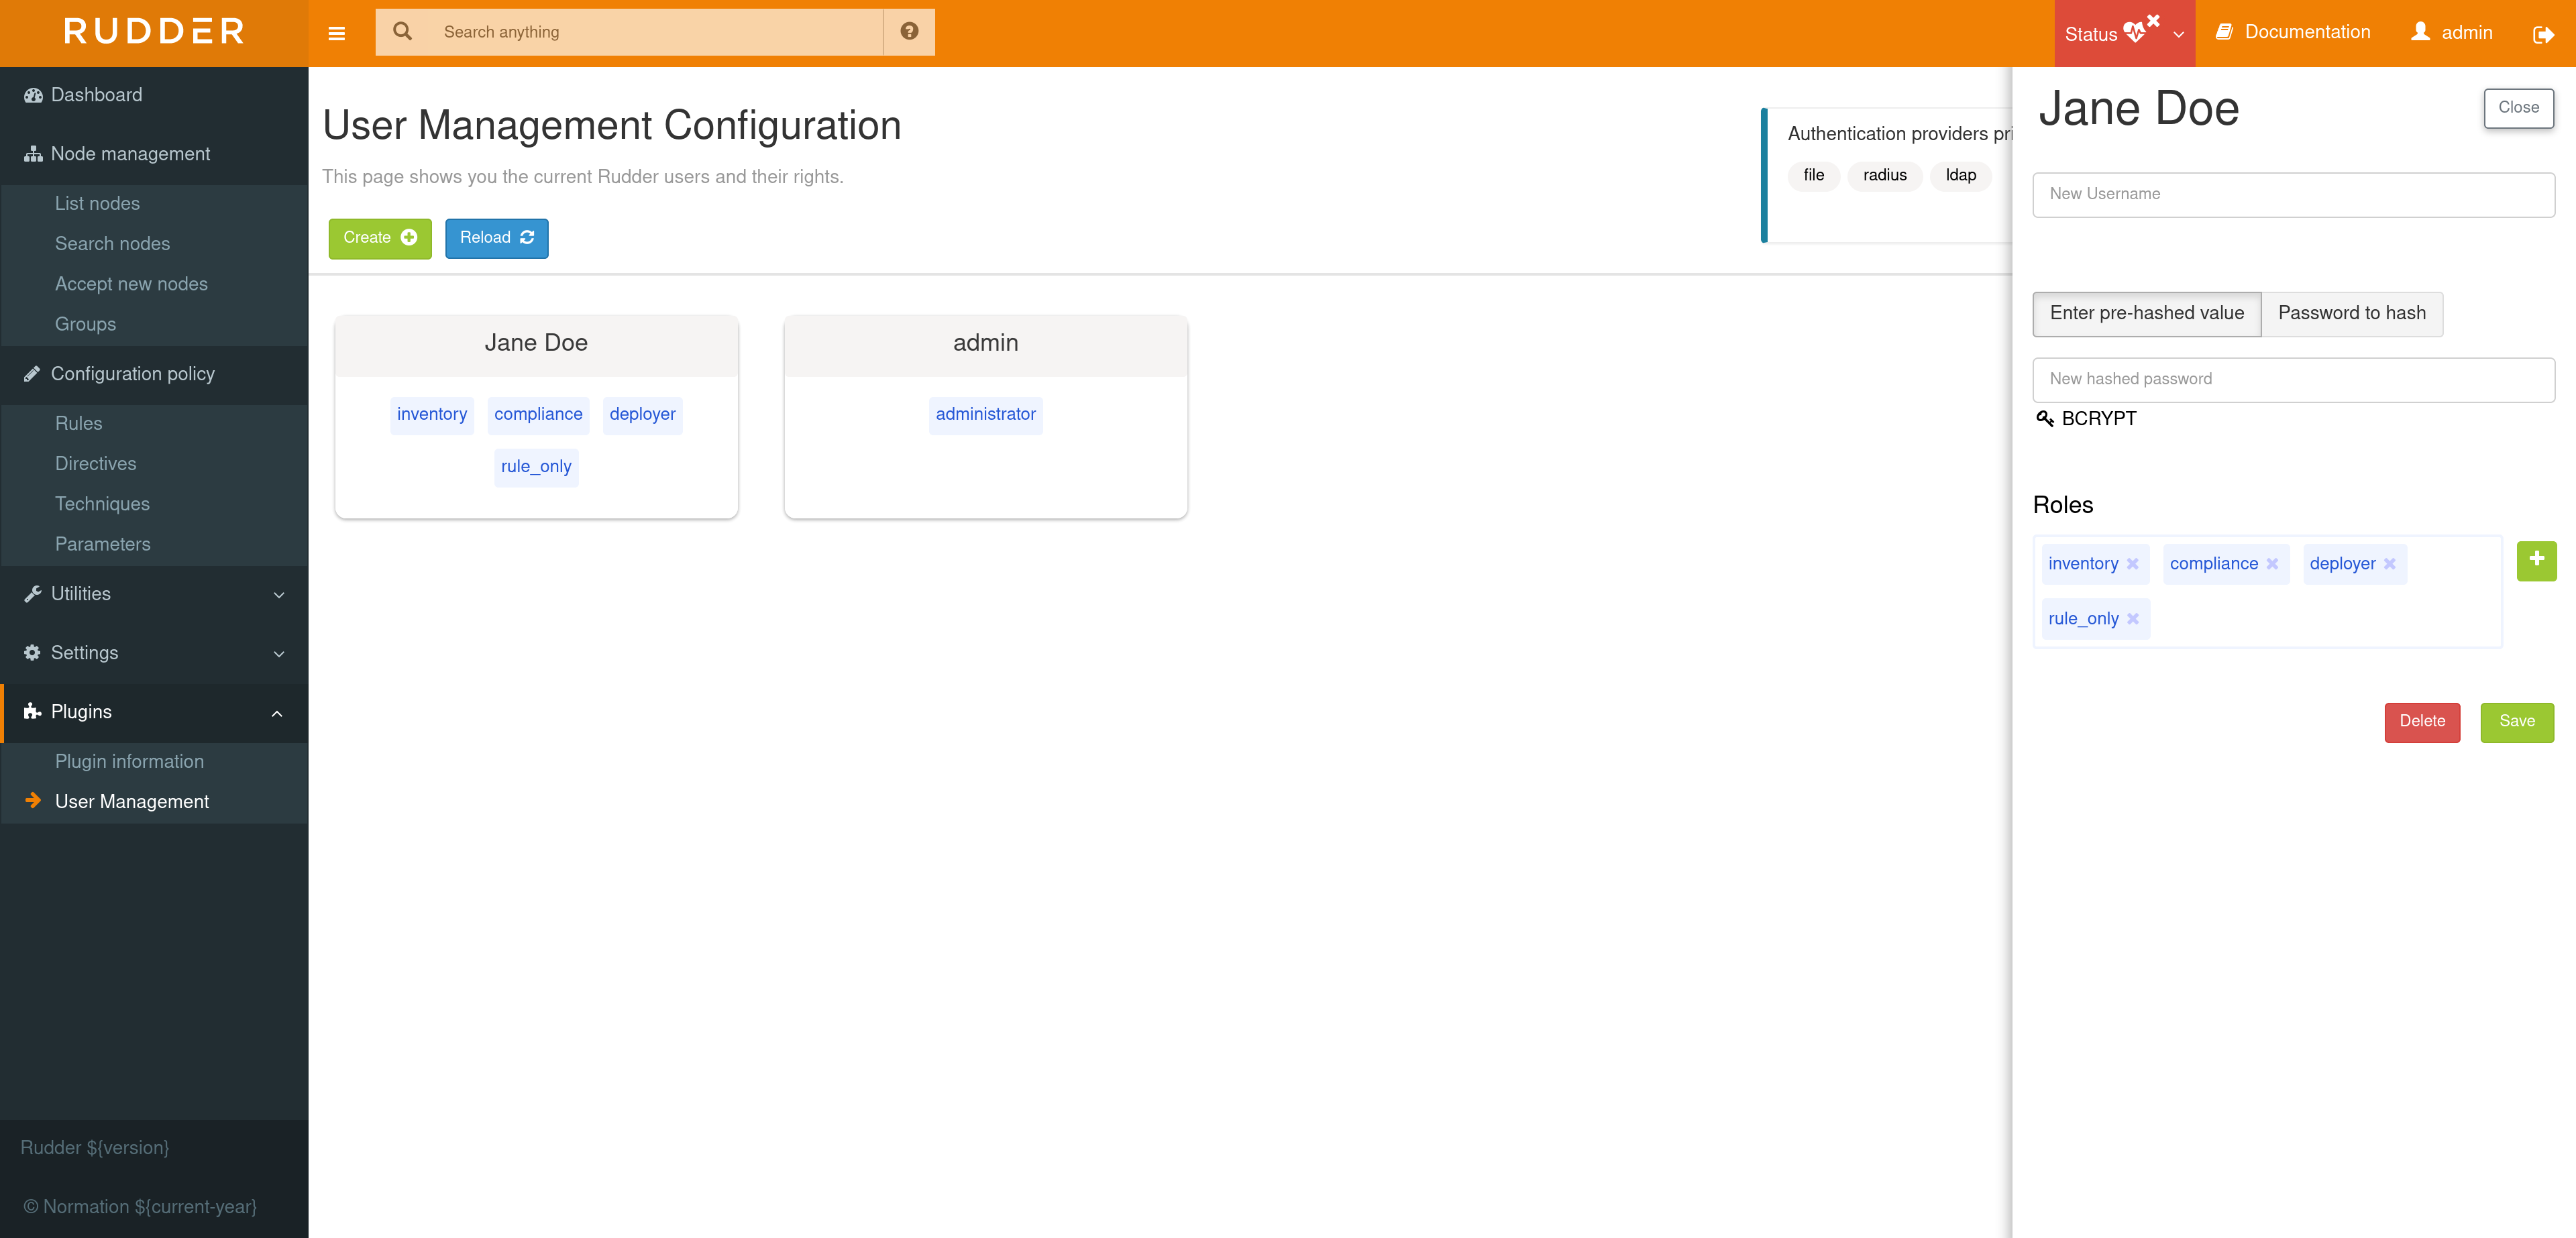This screenshot has height=1238, width=2576.
Task: Reload the user list
Action: [x=496, y=238]
